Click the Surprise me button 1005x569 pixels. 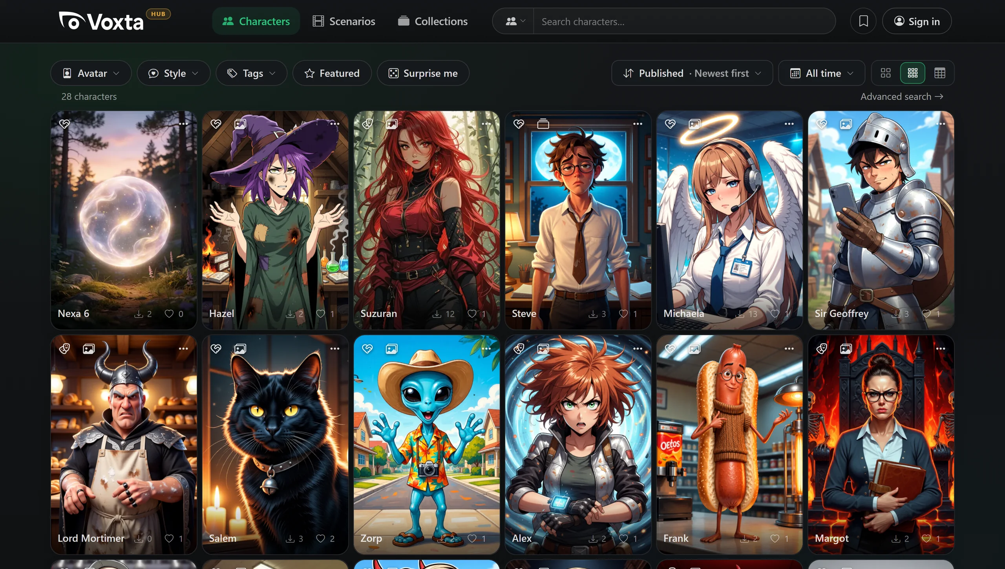point(423,73)
